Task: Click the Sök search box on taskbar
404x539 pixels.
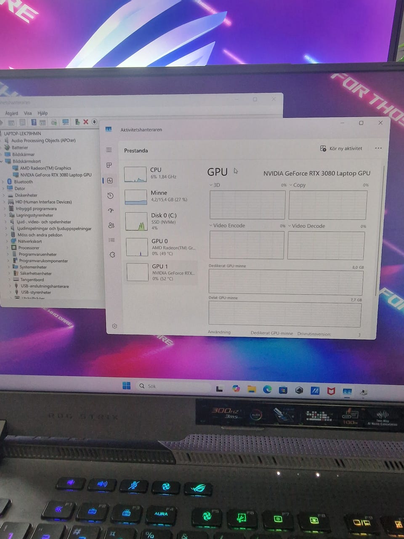Action: (x=174, y=386)
